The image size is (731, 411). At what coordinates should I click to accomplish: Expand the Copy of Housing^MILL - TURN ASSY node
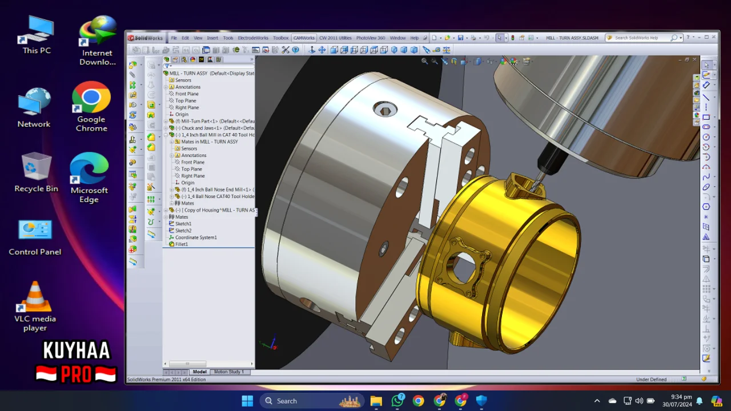coord(166,210)
